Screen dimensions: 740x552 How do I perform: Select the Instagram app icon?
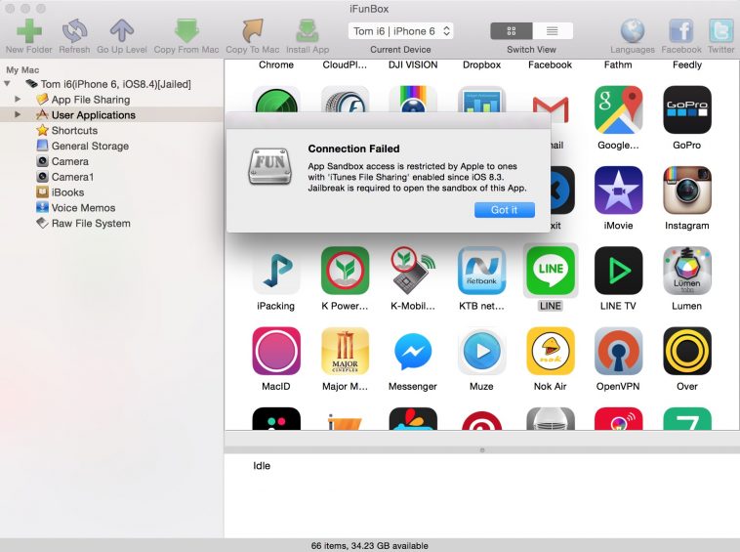tap(686, 190)
